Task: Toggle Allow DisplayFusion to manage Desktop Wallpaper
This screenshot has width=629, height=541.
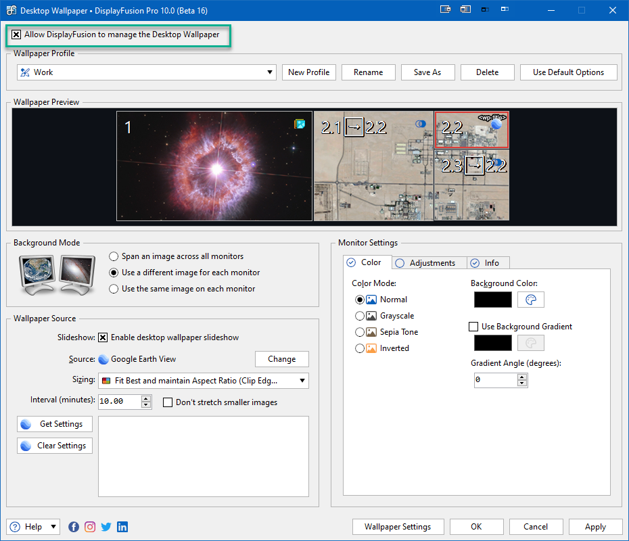Action: tap(16, 34)
